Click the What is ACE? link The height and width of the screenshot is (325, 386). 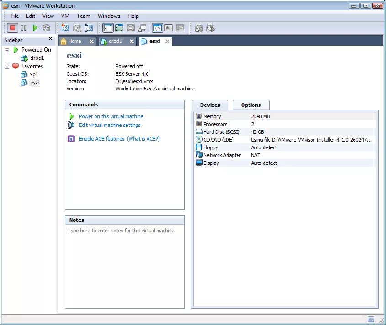pyautogui.click(x=143, y=139)
